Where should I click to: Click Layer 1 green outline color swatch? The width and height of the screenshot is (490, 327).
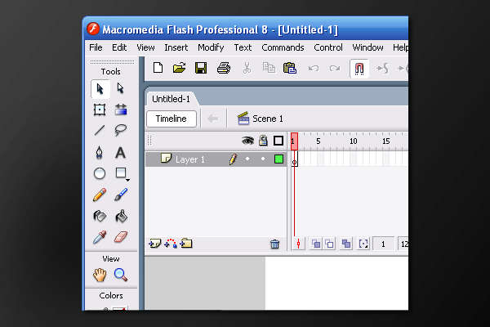[x=278, y=159]
